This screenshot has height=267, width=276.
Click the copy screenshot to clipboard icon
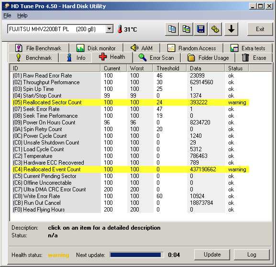click(x=186, y=29)
